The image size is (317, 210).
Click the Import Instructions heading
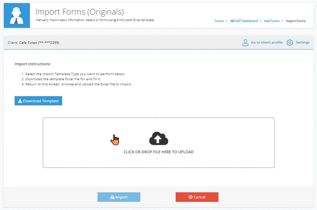[32, 64]
